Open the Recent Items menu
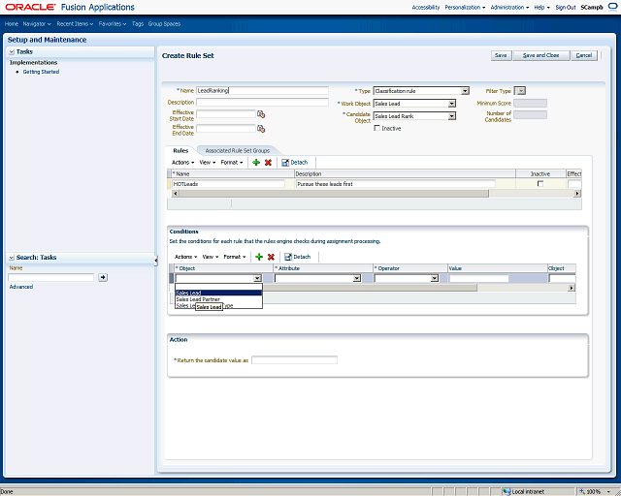This screenshot has height=496, width=621. click(75, 24)
